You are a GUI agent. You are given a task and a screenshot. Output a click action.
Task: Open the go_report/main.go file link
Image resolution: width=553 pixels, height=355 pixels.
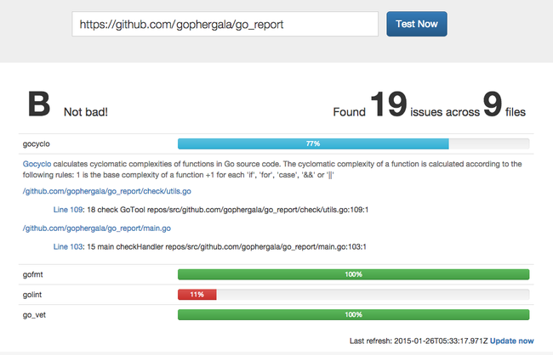(97, 228)
